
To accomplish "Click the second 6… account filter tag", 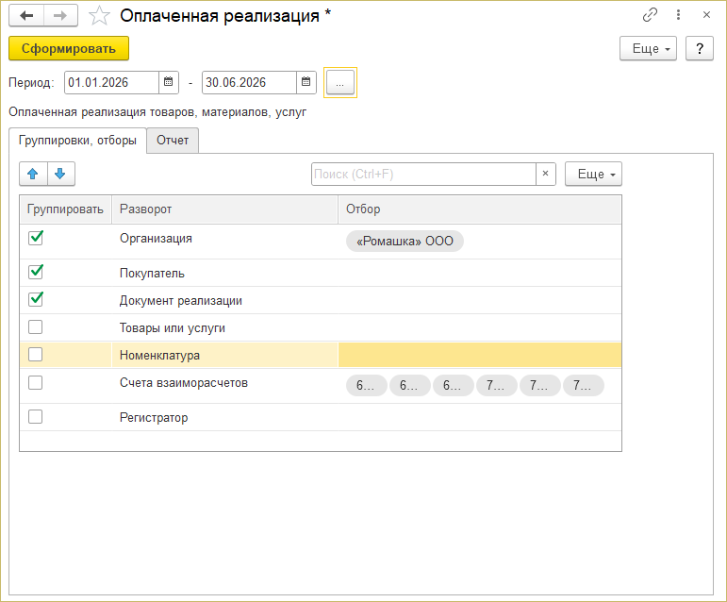I will coord(410,385).
